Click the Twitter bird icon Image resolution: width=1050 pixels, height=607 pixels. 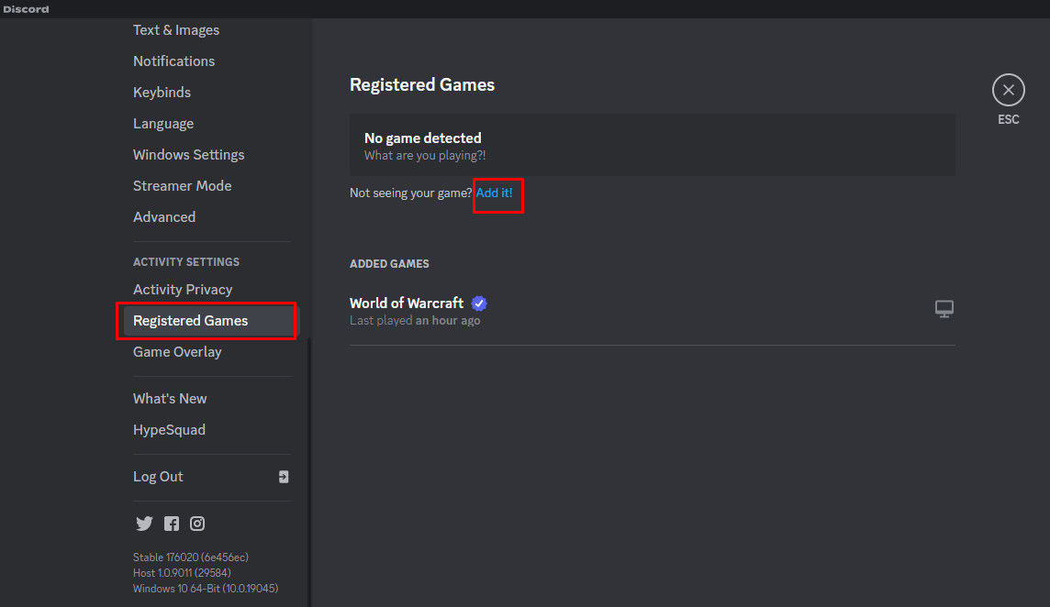(x=144, y=524)
